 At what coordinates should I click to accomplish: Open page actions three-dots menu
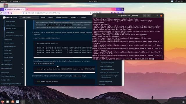pyautogui.click(x=94, y=13)
